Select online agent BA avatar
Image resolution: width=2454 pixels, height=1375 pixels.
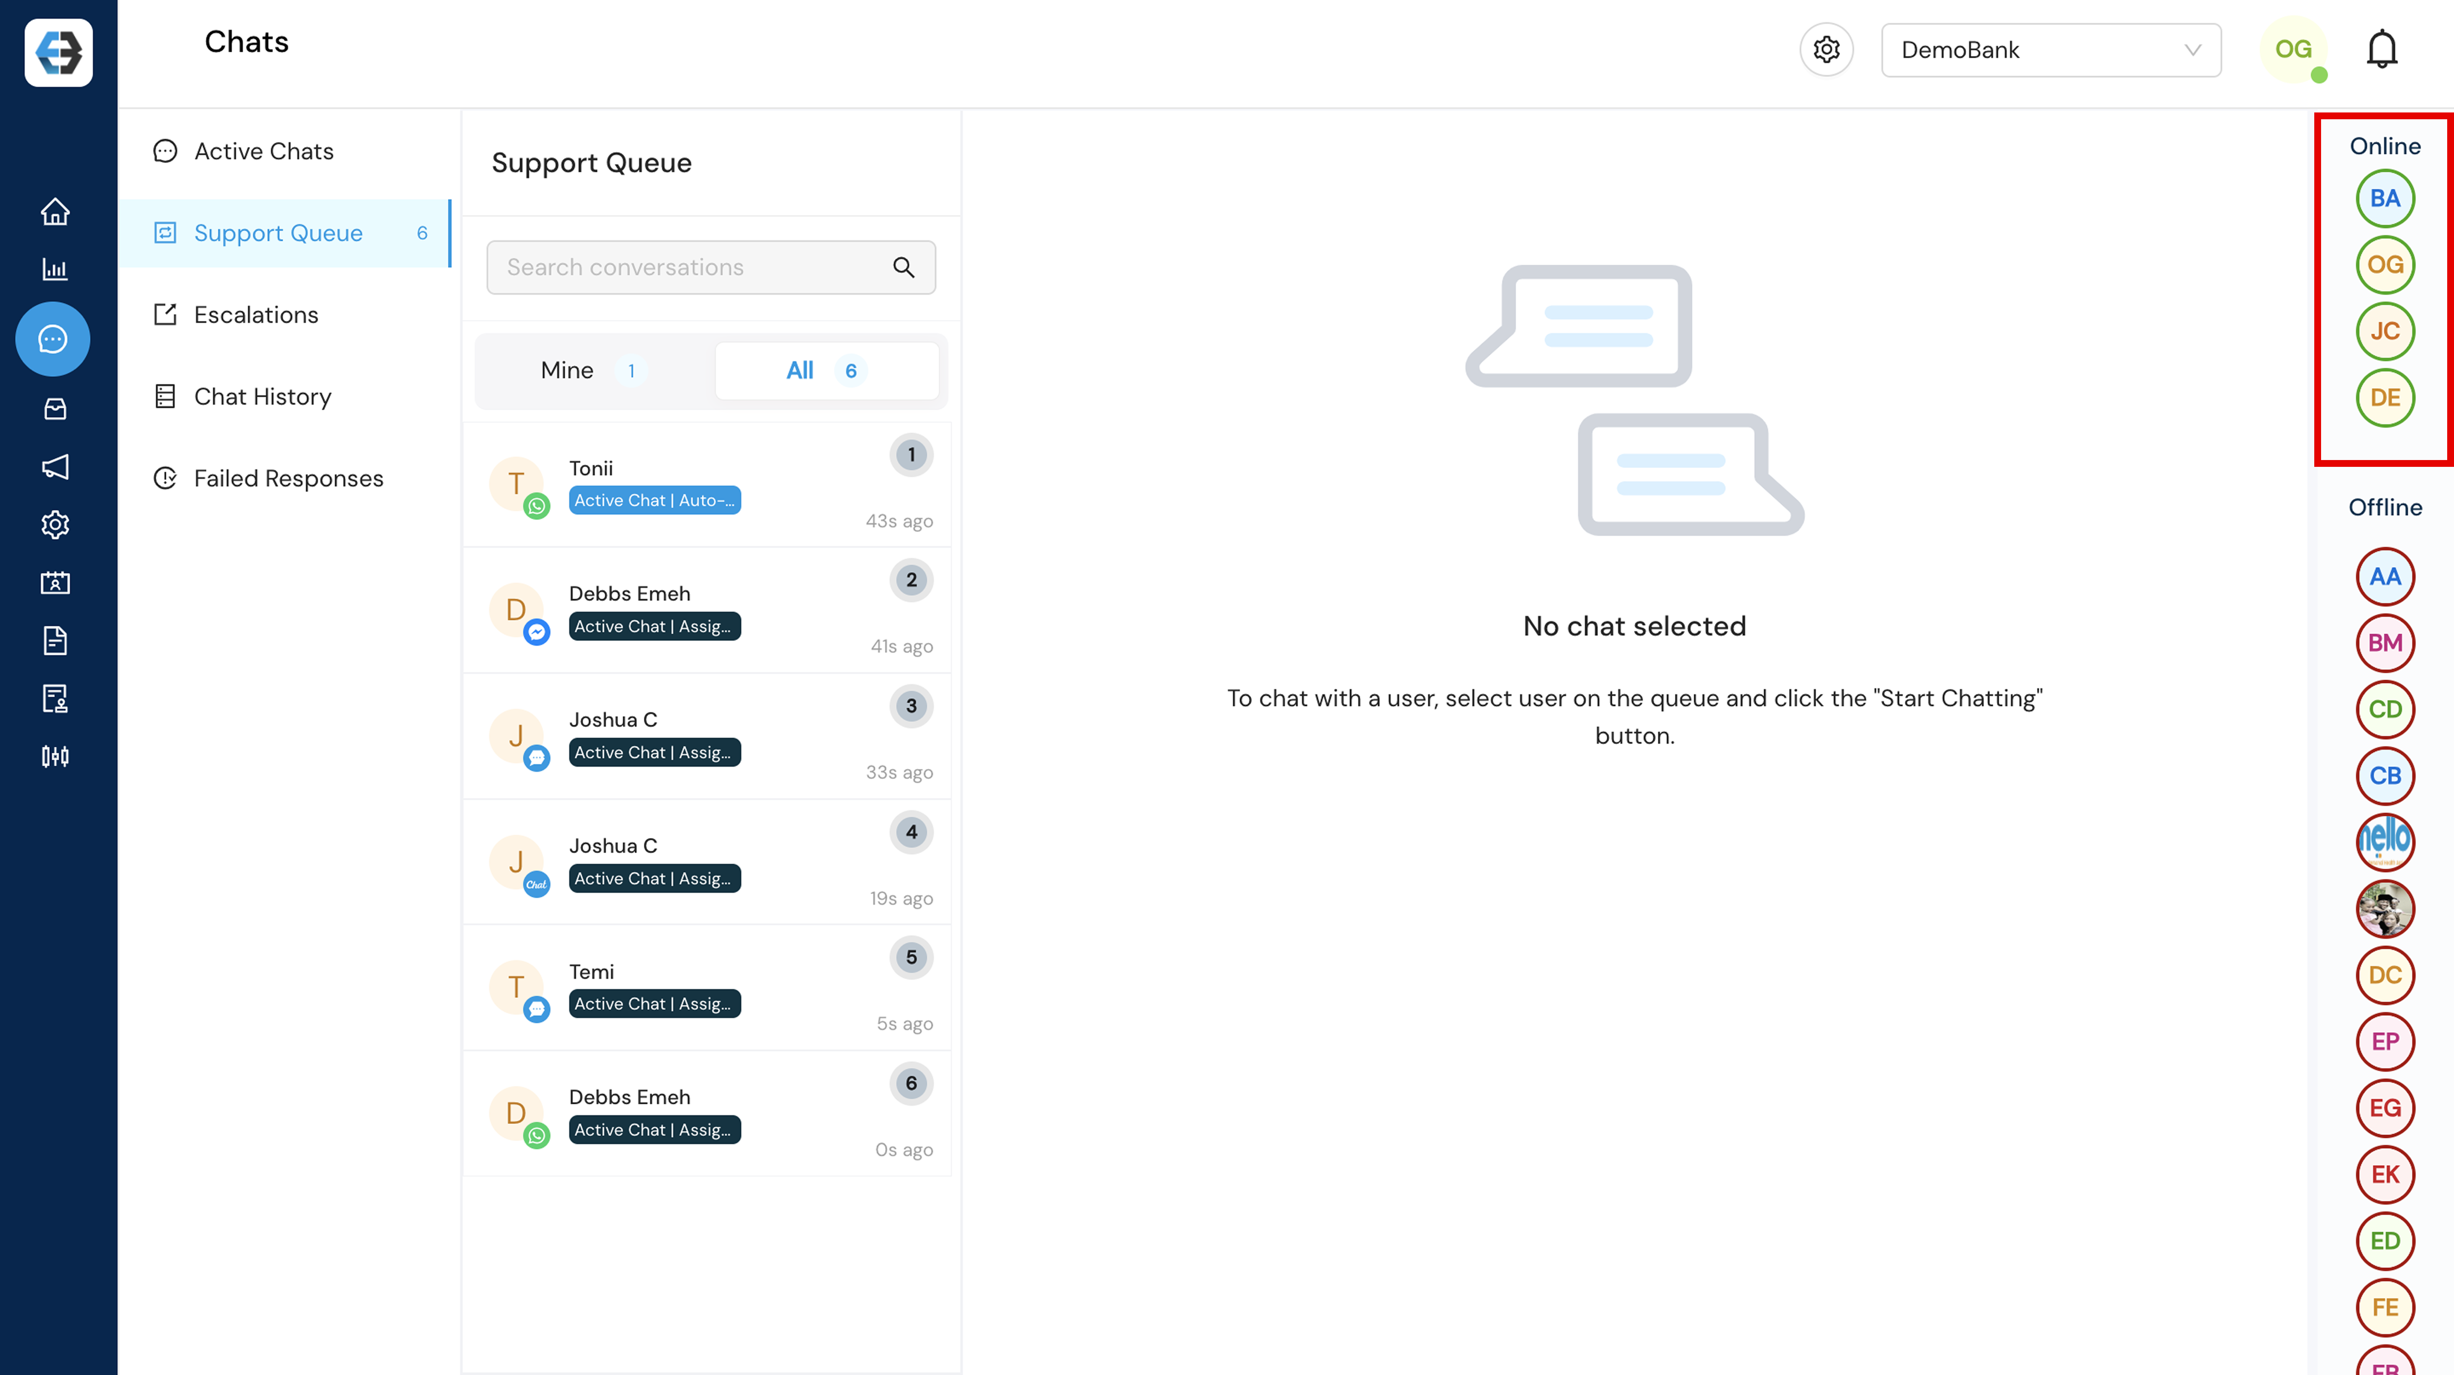point(2385,198)
